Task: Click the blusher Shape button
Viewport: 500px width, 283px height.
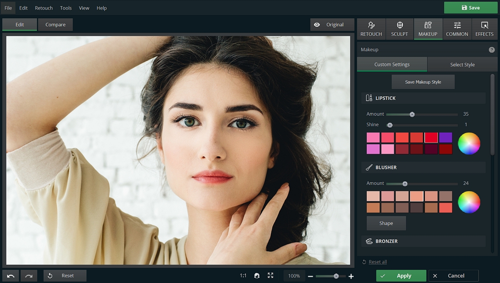Action: click(x=386, y=223)
